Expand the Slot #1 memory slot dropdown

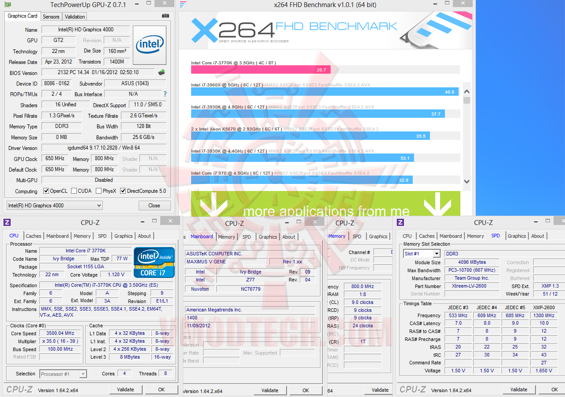[422, 254]
